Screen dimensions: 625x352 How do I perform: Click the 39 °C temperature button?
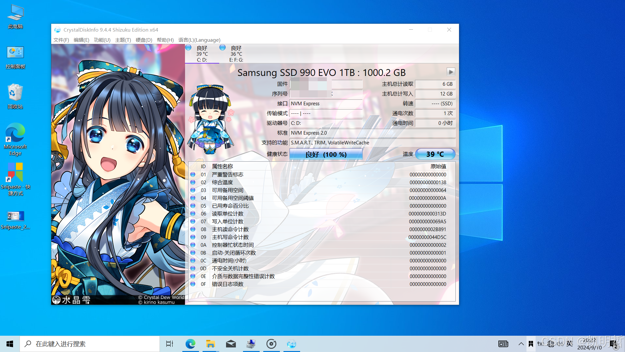435,154
